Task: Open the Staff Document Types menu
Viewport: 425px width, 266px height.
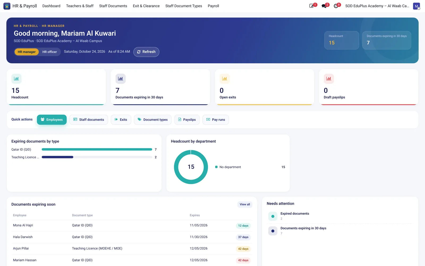Action: 184,6
